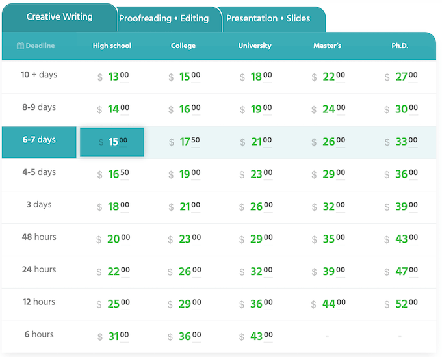Click the calendar icon beside Deadline
The width and height of the screenshot is (442, 357).
20,46
